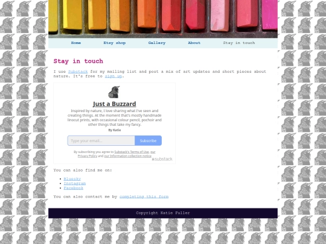The image size is (326, 244).
Task: Focus the Type your email field
Action: click(101, 140)
